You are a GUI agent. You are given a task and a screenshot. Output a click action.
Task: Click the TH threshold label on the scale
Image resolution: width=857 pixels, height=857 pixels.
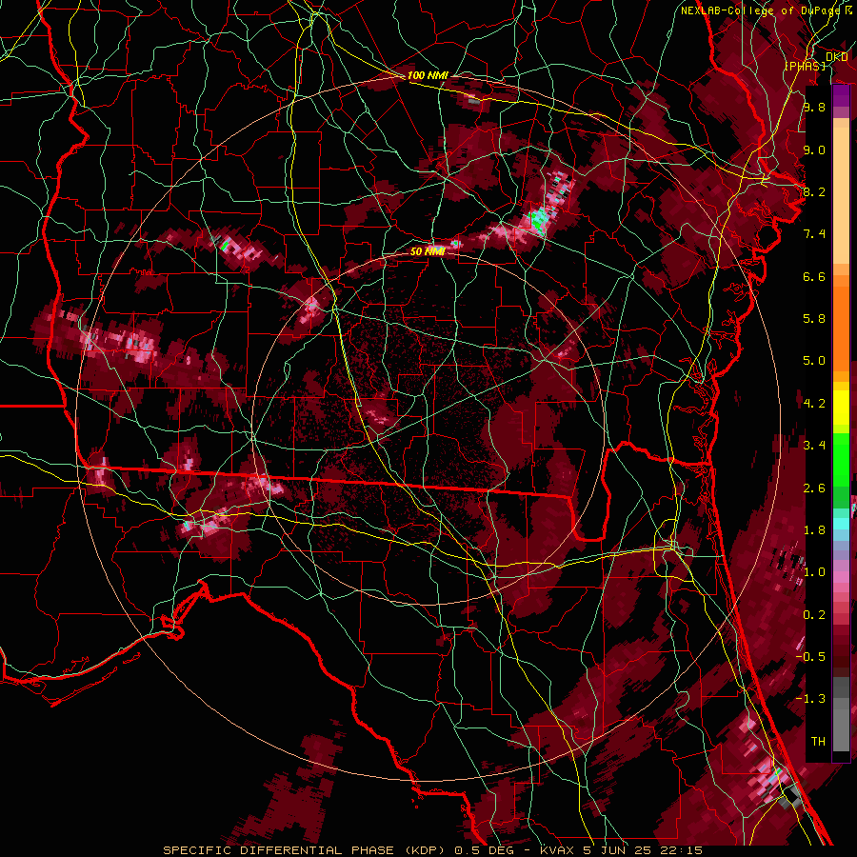point(818,742)
